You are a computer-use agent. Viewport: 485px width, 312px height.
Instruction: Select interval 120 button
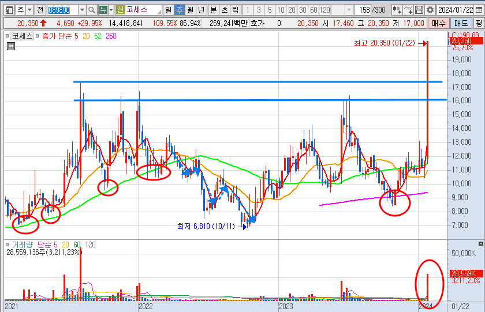324,10
